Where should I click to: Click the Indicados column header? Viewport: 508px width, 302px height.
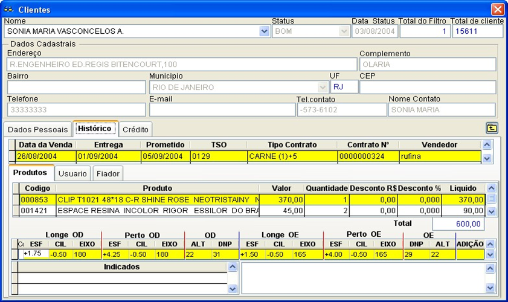tap(122, 267)
